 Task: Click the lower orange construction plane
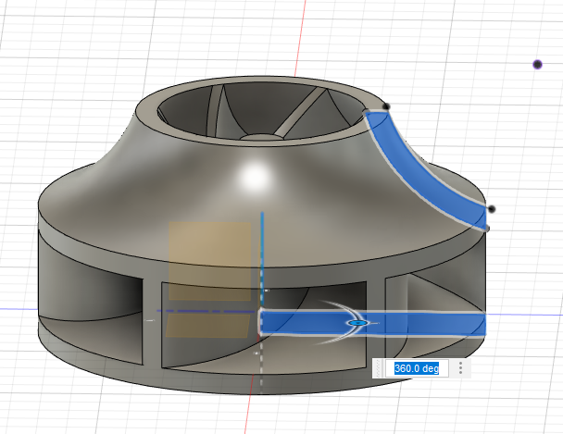click(x=208, y=326)
